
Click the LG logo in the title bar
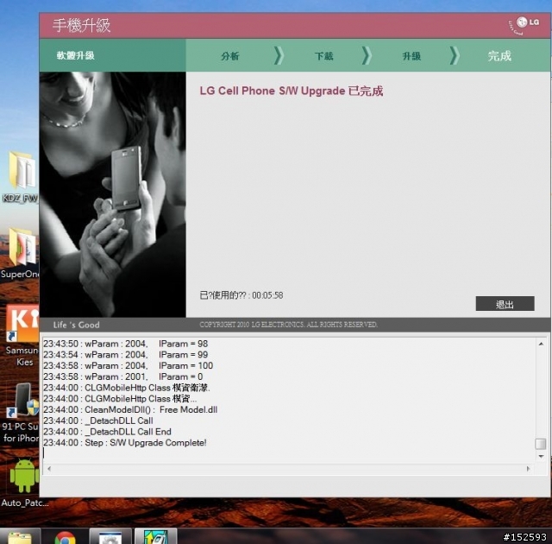[x=524, y=25]
